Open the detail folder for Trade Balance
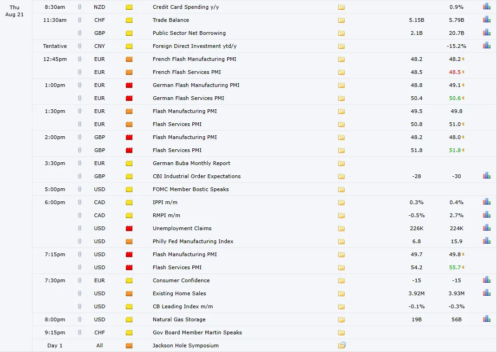The width and height of the screenshot is (497, 352). click(341, 20)
